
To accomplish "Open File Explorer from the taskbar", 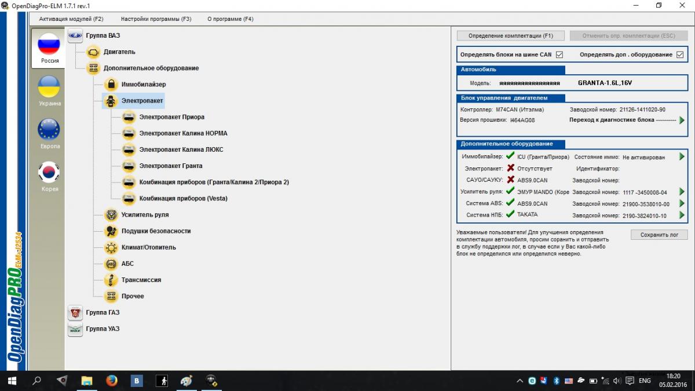I will (x=87, y=381).
